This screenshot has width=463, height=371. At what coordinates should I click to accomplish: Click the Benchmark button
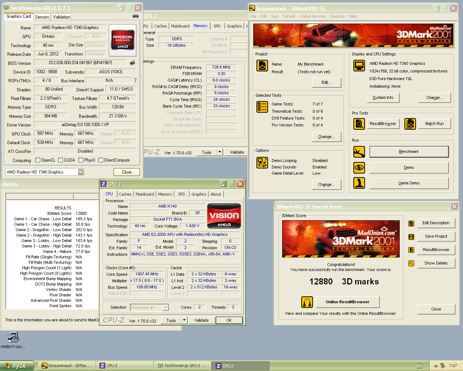[409, 152]
